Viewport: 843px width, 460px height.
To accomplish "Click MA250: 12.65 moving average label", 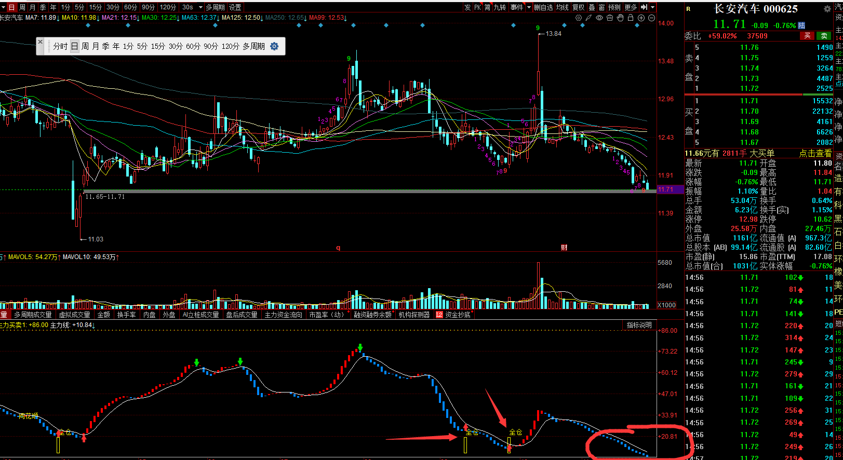I will click(x=285, y=18).
